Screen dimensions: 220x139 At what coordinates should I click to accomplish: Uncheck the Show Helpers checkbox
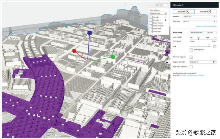pos(151,26)
